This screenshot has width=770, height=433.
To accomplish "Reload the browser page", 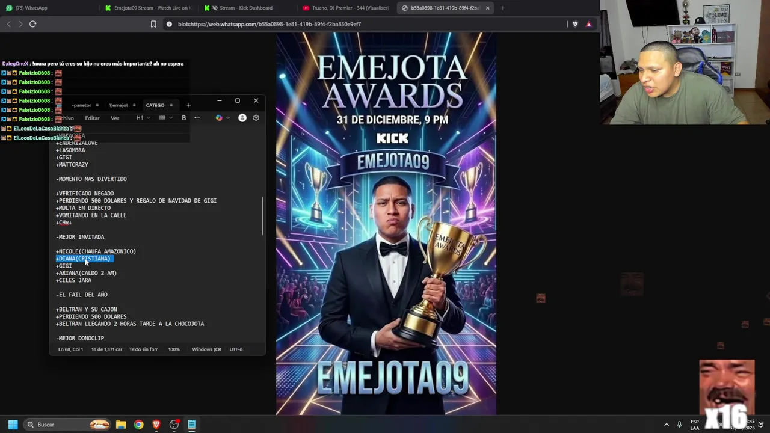I will [x=33, y=24].
